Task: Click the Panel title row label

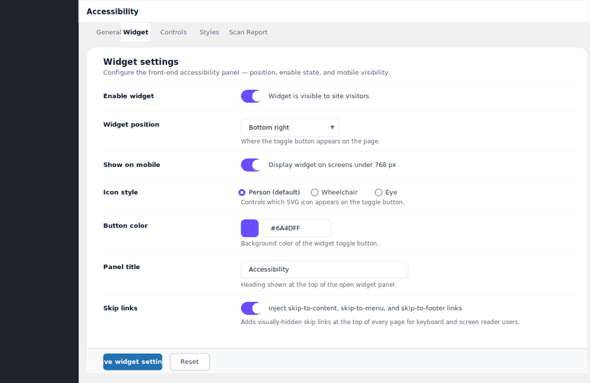Action: tap(121, 267)
